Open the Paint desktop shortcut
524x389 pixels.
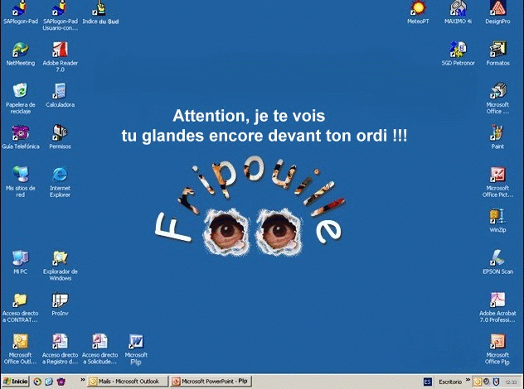coord(497,132)
